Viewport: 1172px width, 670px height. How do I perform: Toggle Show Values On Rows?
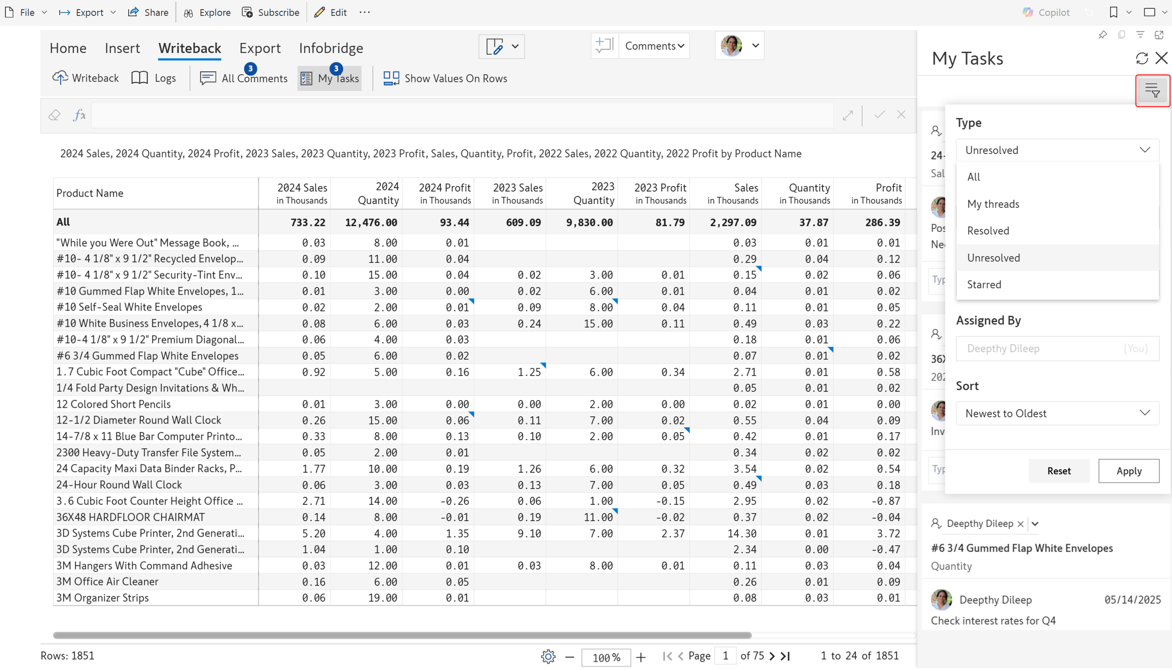point(446,78)
